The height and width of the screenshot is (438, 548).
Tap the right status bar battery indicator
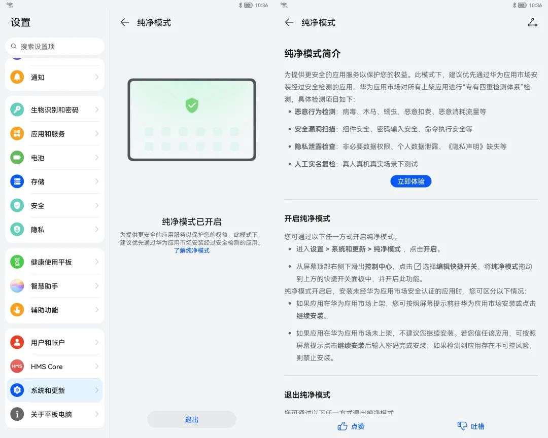[x=523, y=5]
